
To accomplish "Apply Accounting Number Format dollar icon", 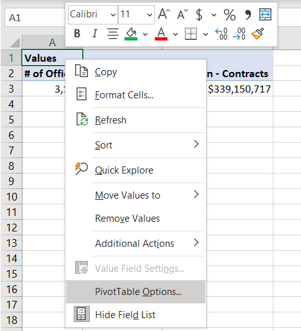I will [x=199, y=15].
